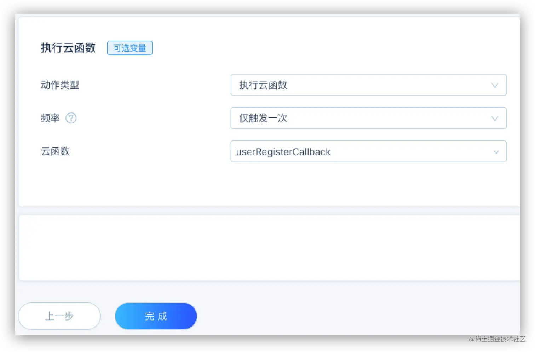Click the chevron on the userRegisterCallback select
Screen dimensions: 535x352
496,152
